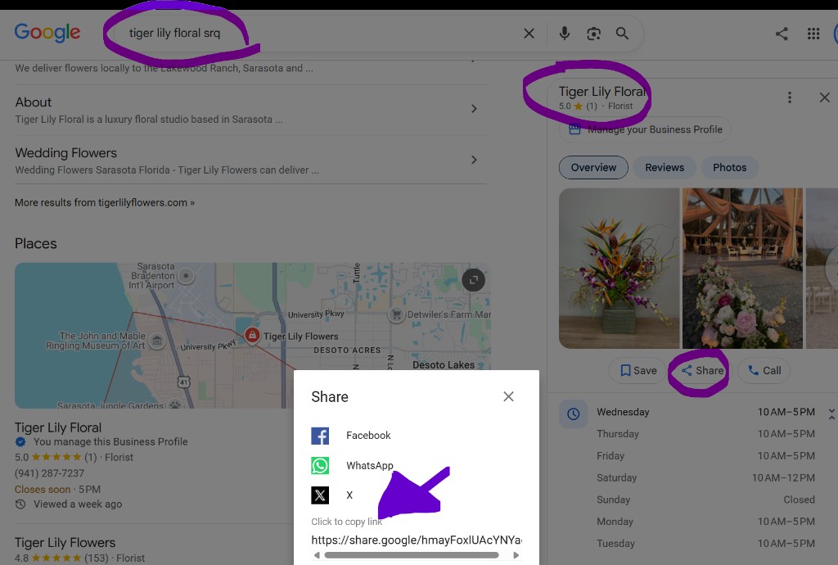Open the draped tent wedding photo

[742, 269]
